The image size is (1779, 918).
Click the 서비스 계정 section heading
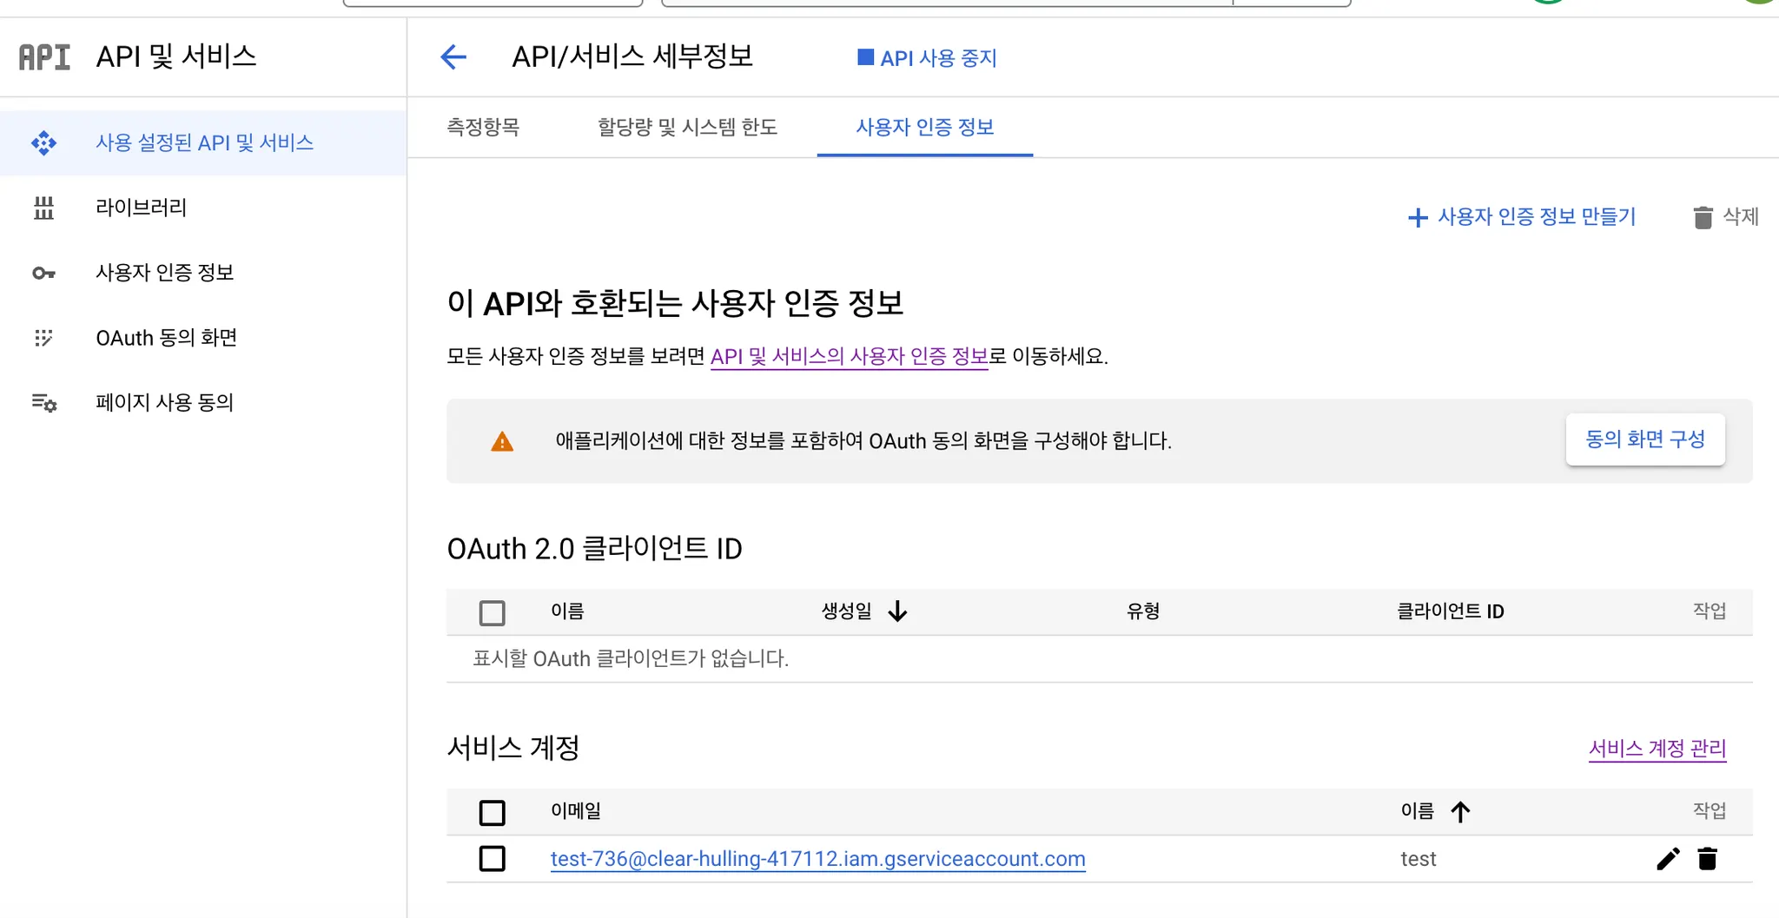point(513,748)
